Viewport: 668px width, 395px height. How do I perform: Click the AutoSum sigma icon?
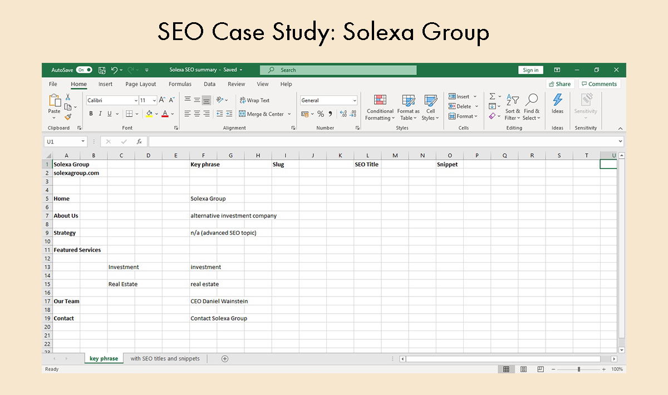[x=492, y=97]
